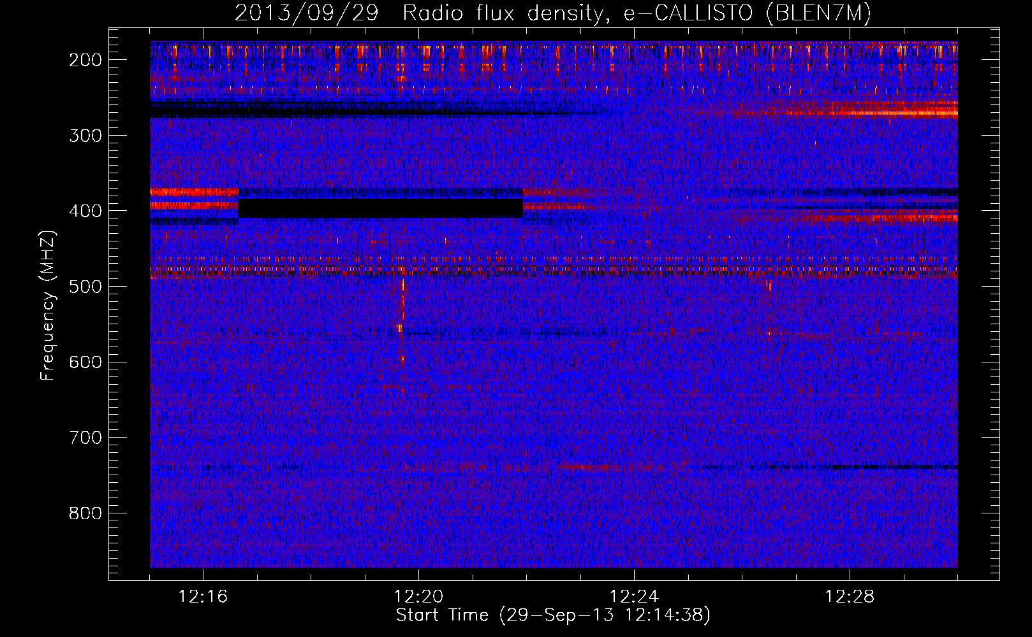Screen dimensions: 1032x637
Task: Click the 200 frequency tick label
Action: tap(85, 60)
